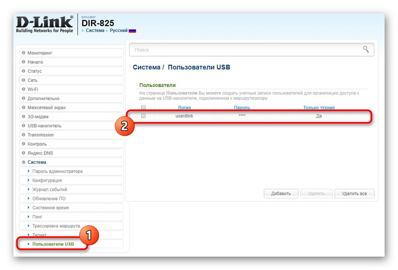Viewport: 398px width, 270px height.
Task: Expand the Мониторинг menu section
Action: tap(71, 53)
